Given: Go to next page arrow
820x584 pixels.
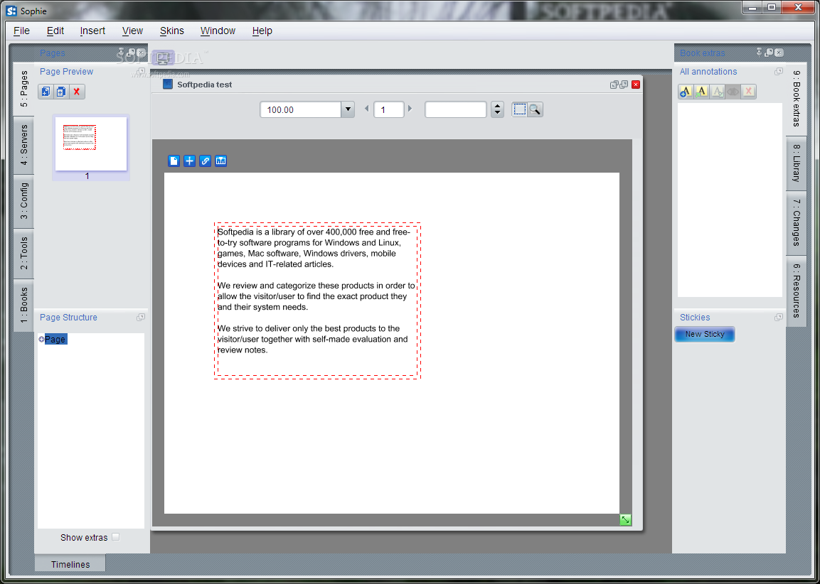Looking at the screenshot, I should click(x=410, y=109).
